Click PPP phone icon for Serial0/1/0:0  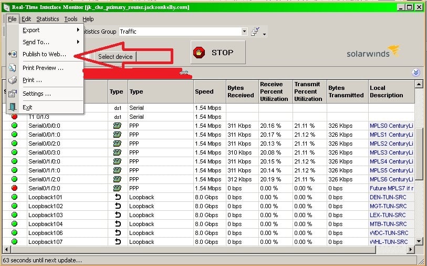click(x=117, y=161)
